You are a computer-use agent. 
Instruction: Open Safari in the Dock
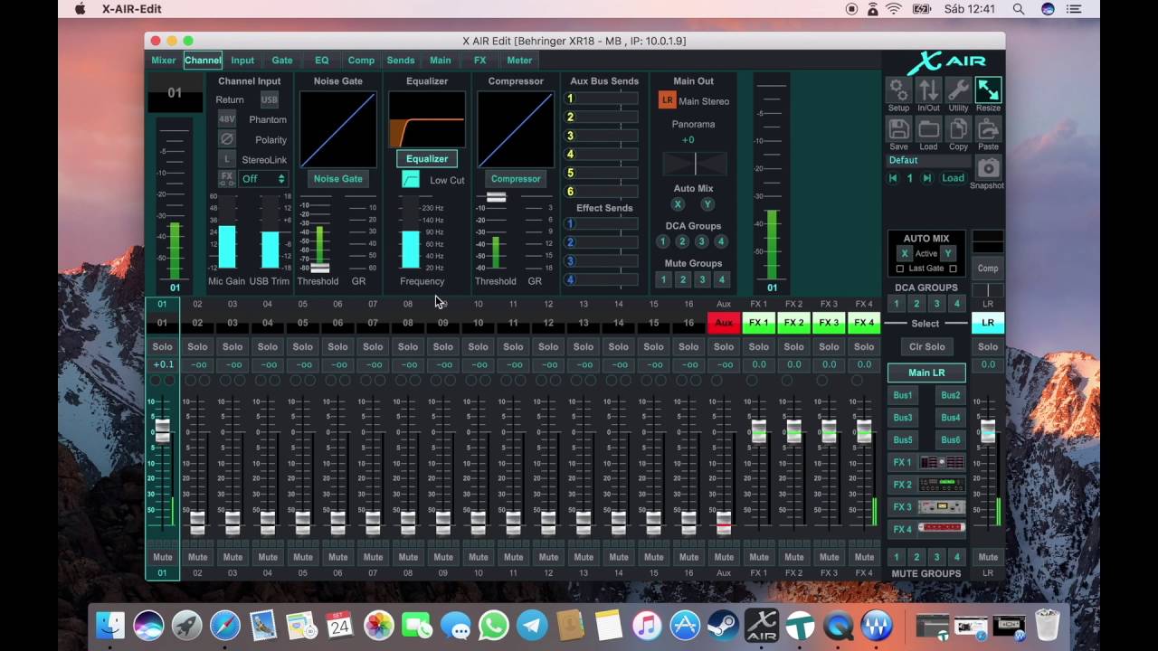coord(225,625)
